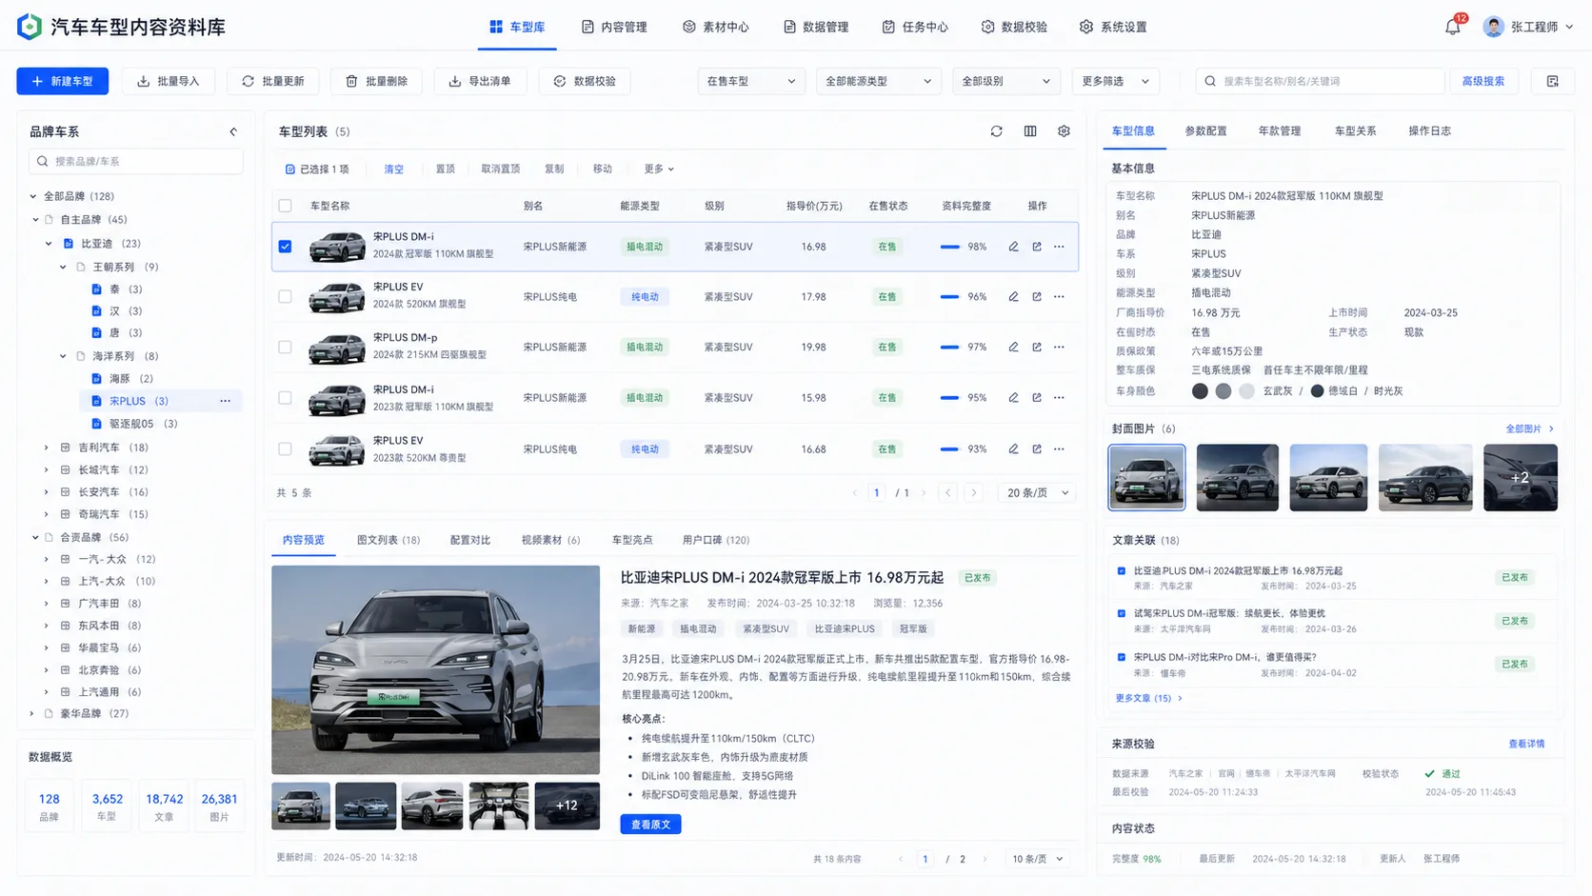This screenshot has height=896, width=1592.
Task: Click 批量导入 import button
Action: click(x=169, y=81)
